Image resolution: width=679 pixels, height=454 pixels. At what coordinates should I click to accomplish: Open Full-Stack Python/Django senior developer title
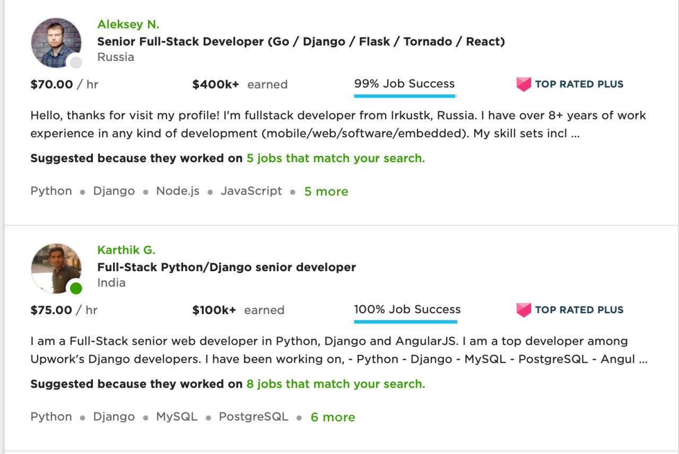227,268
